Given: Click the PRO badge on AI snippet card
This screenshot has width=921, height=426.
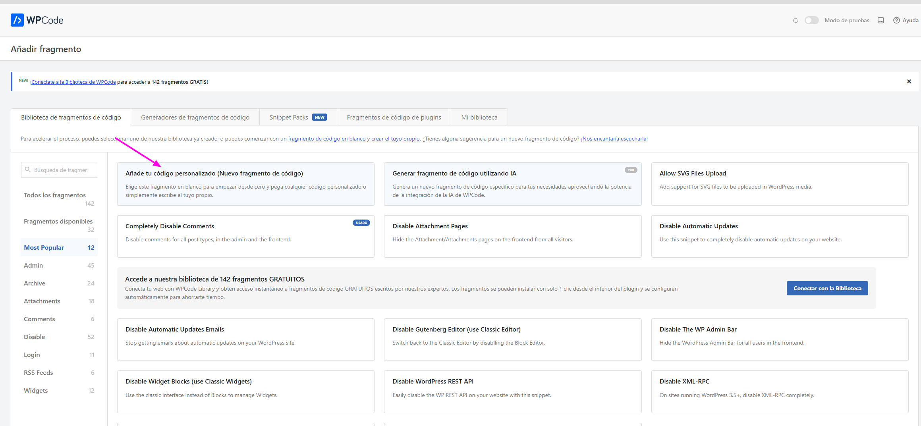Looking at the screenshot, I should (x=631, y=170).
